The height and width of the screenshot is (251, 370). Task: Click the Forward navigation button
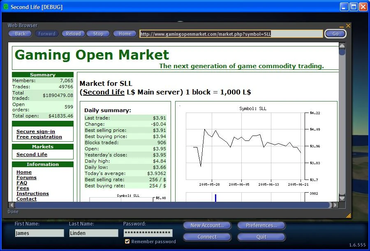pos(47,34)
